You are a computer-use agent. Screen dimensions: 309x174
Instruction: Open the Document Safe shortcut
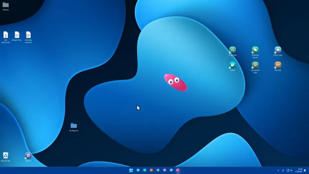click(x=255, y=68)
